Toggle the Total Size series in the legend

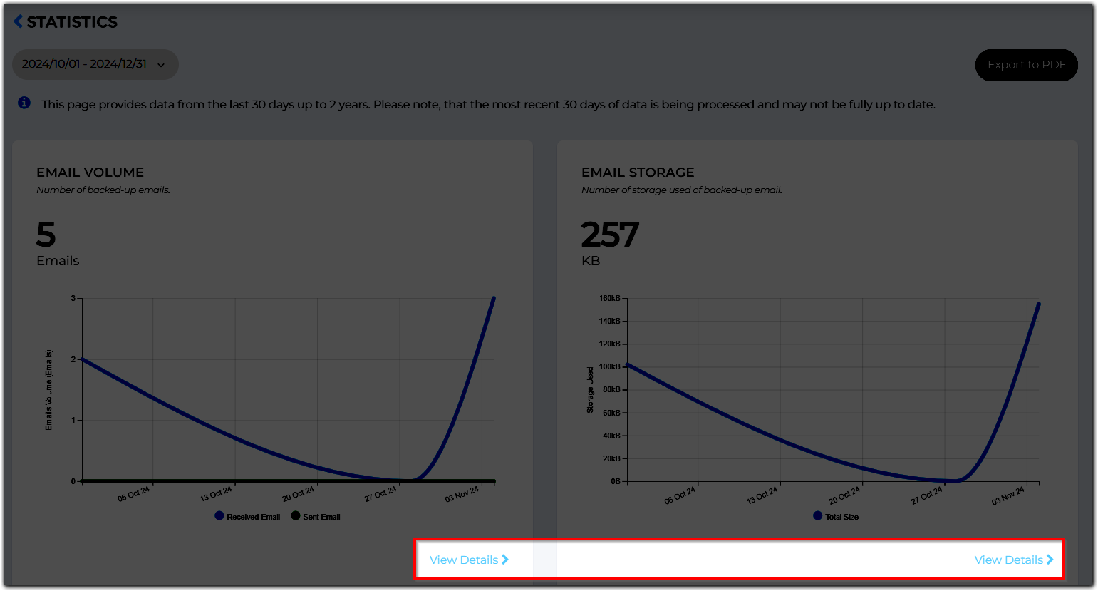point(836,515)
